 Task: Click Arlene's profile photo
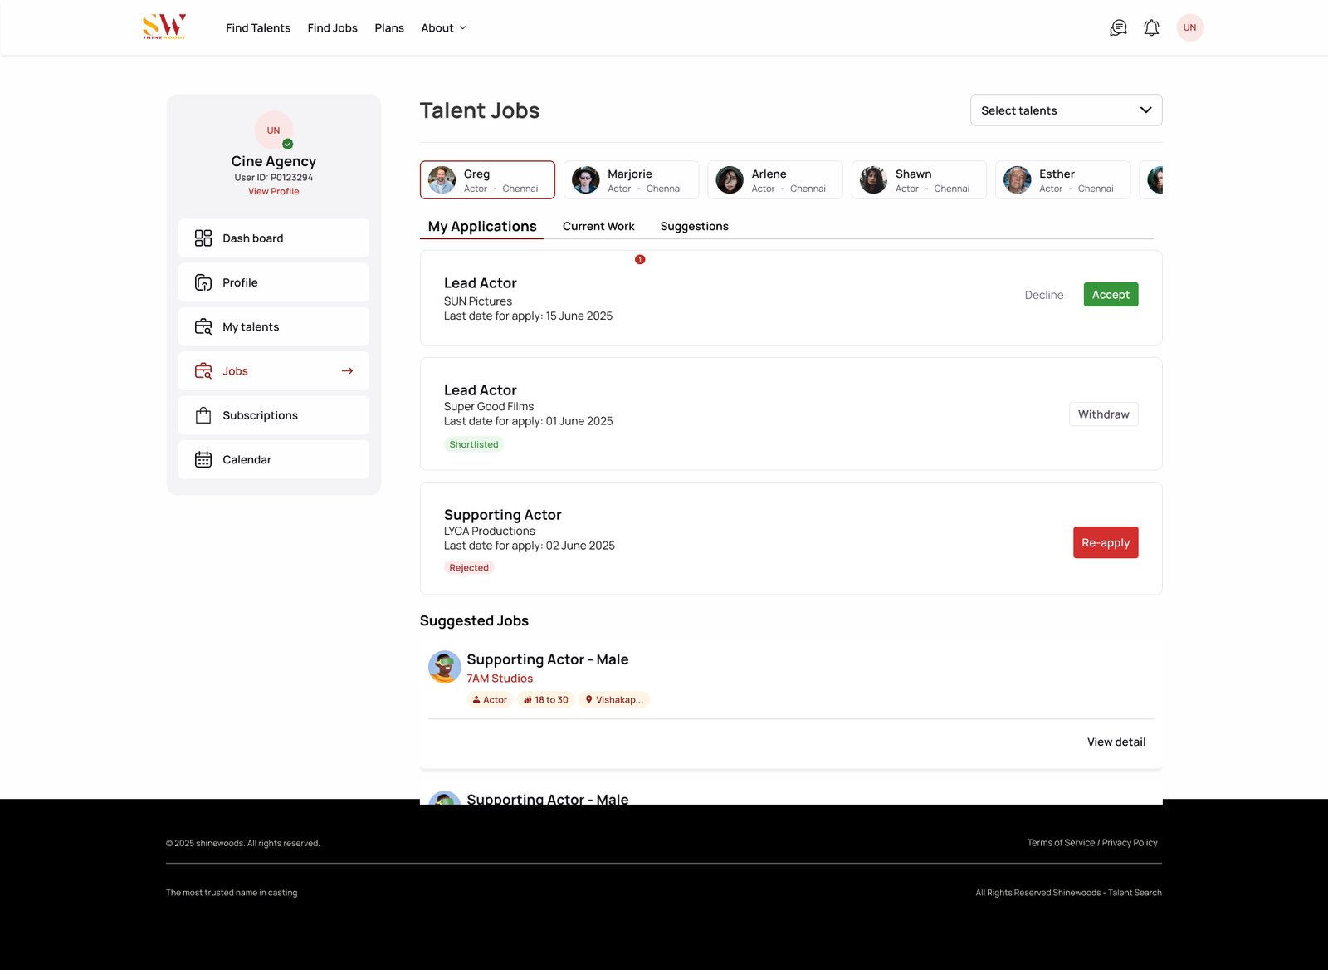tap(730, 179)
